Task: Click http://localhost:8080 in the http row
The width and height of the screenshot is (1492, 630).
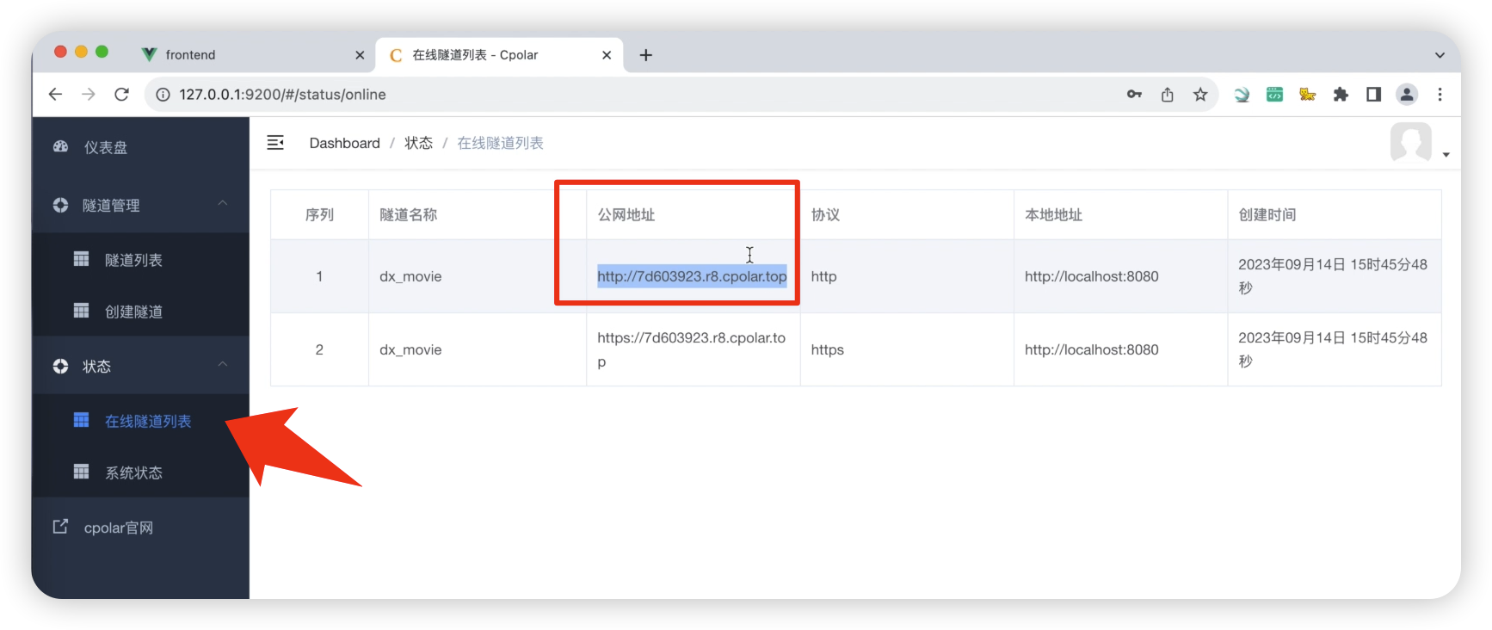Action: click(x=1092, y=276)
